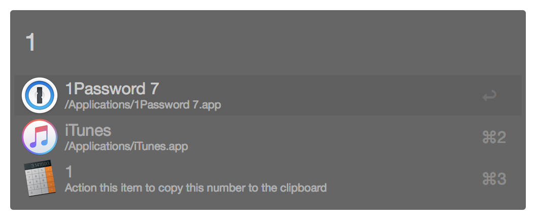Click the typed "1" query at the top
This screenshot has width=536, height=220.
[30, 43]
